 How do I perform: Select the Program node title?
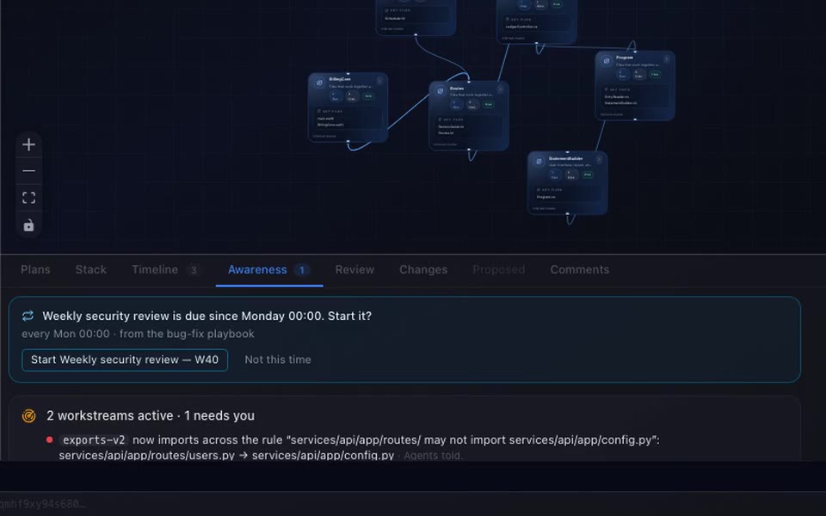coord(625,58)
